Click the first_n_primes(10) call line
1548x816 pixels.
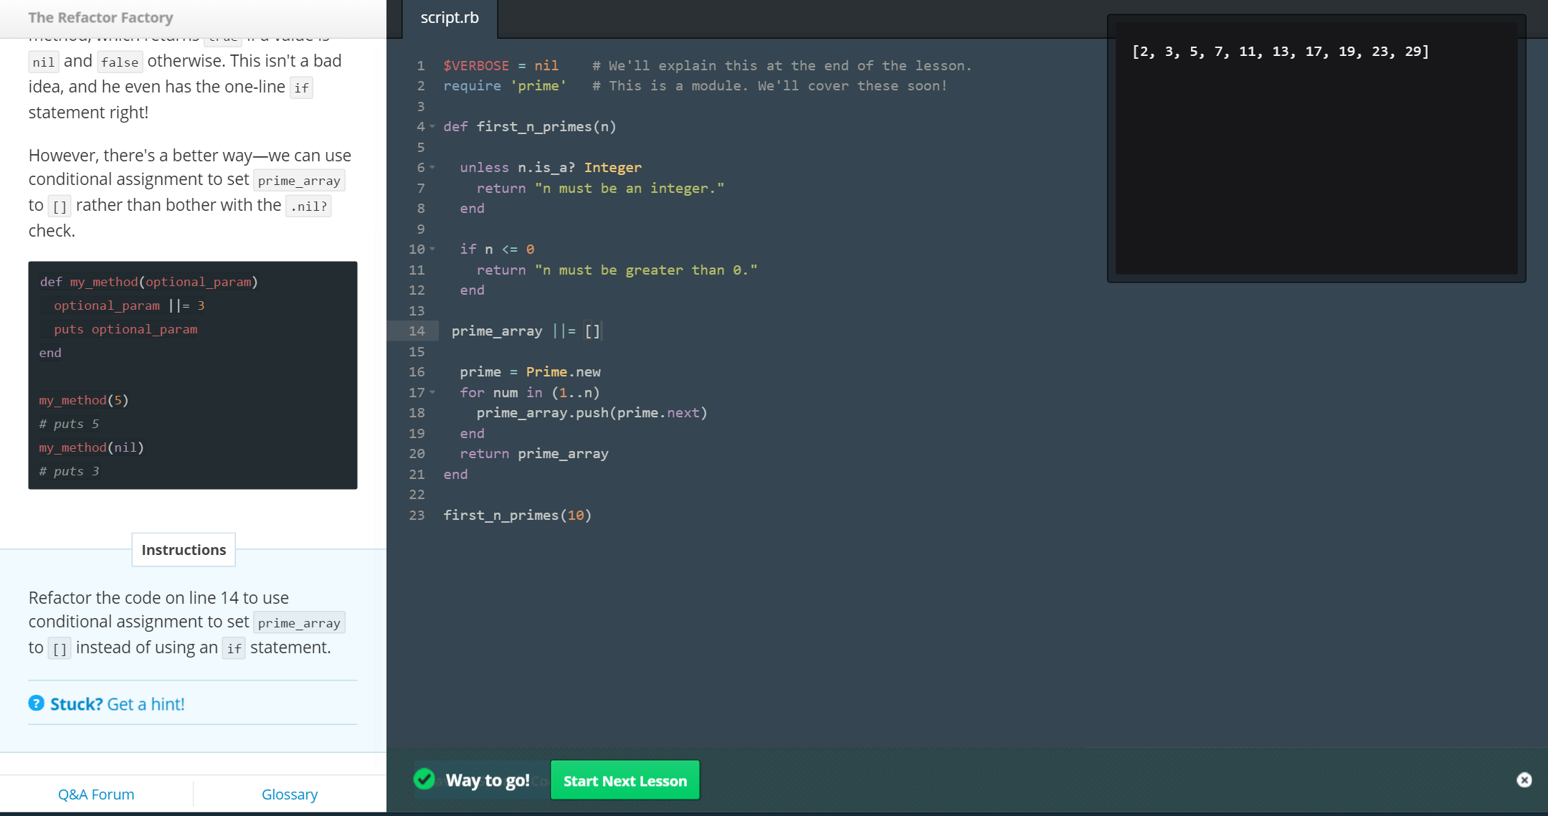click(x=517, y=516)
